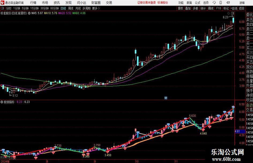Viewport: 253px width, 163px height.
Task: Click the 复权 toolbar button
Action: tap(180, 8)
